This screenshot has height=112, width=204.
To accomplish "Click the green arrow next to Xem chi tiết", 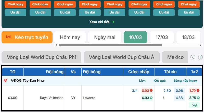I will coord(113,22).
